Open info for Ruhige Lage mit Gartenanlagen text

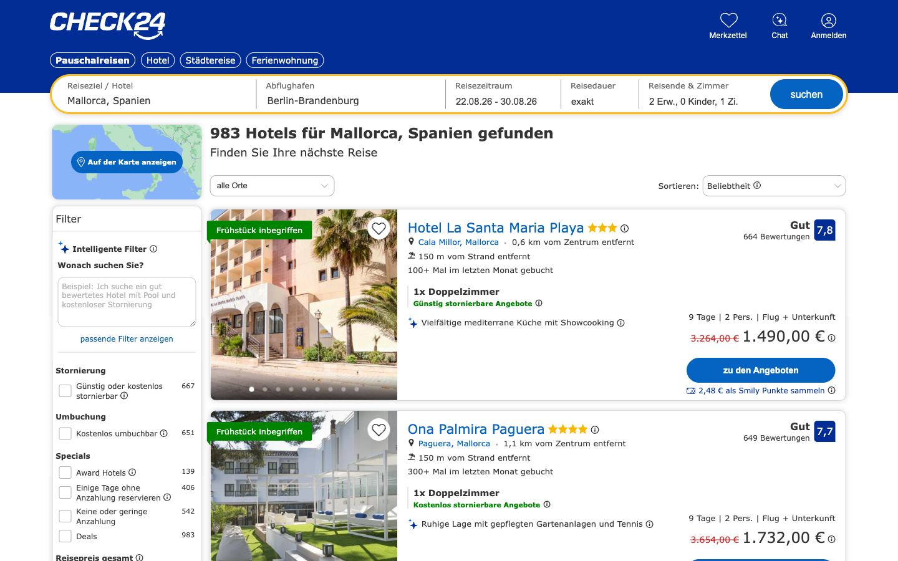pyautogui.click(x=650, y=524)
